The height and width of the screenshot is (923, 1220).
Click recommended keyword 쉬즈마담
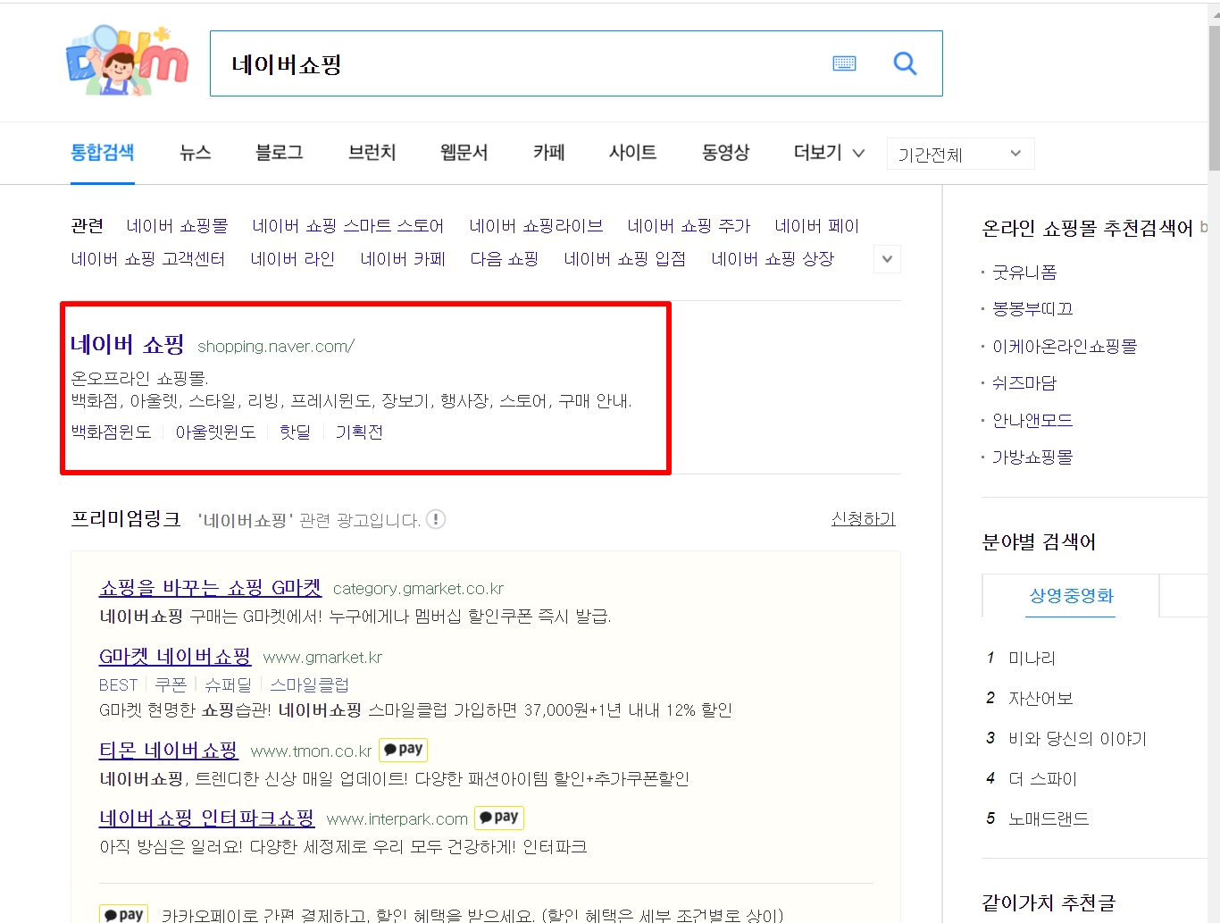(1024, 383)
